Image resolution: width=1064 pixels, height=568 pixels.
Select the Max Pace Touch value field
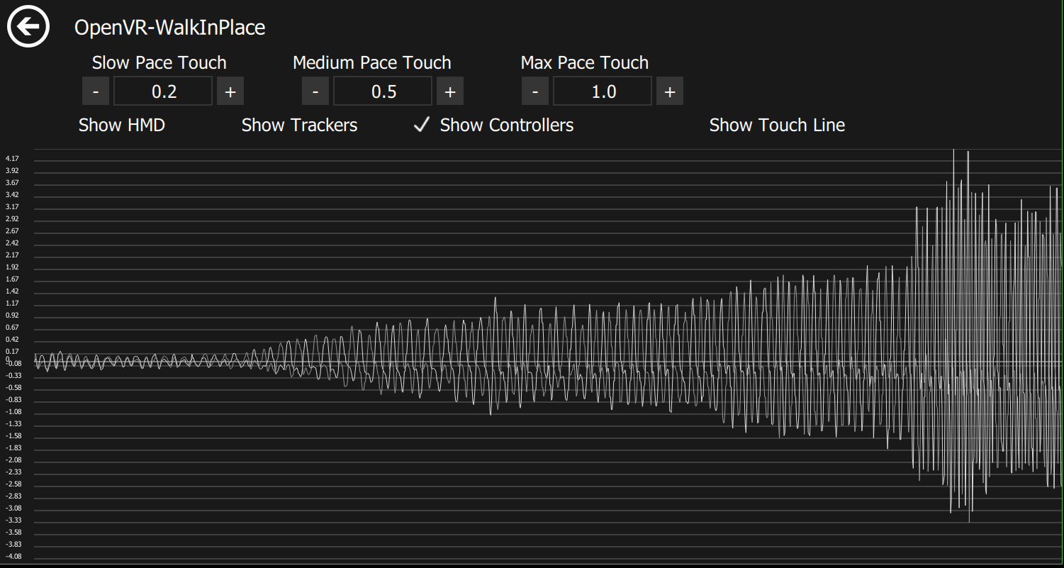603,91
